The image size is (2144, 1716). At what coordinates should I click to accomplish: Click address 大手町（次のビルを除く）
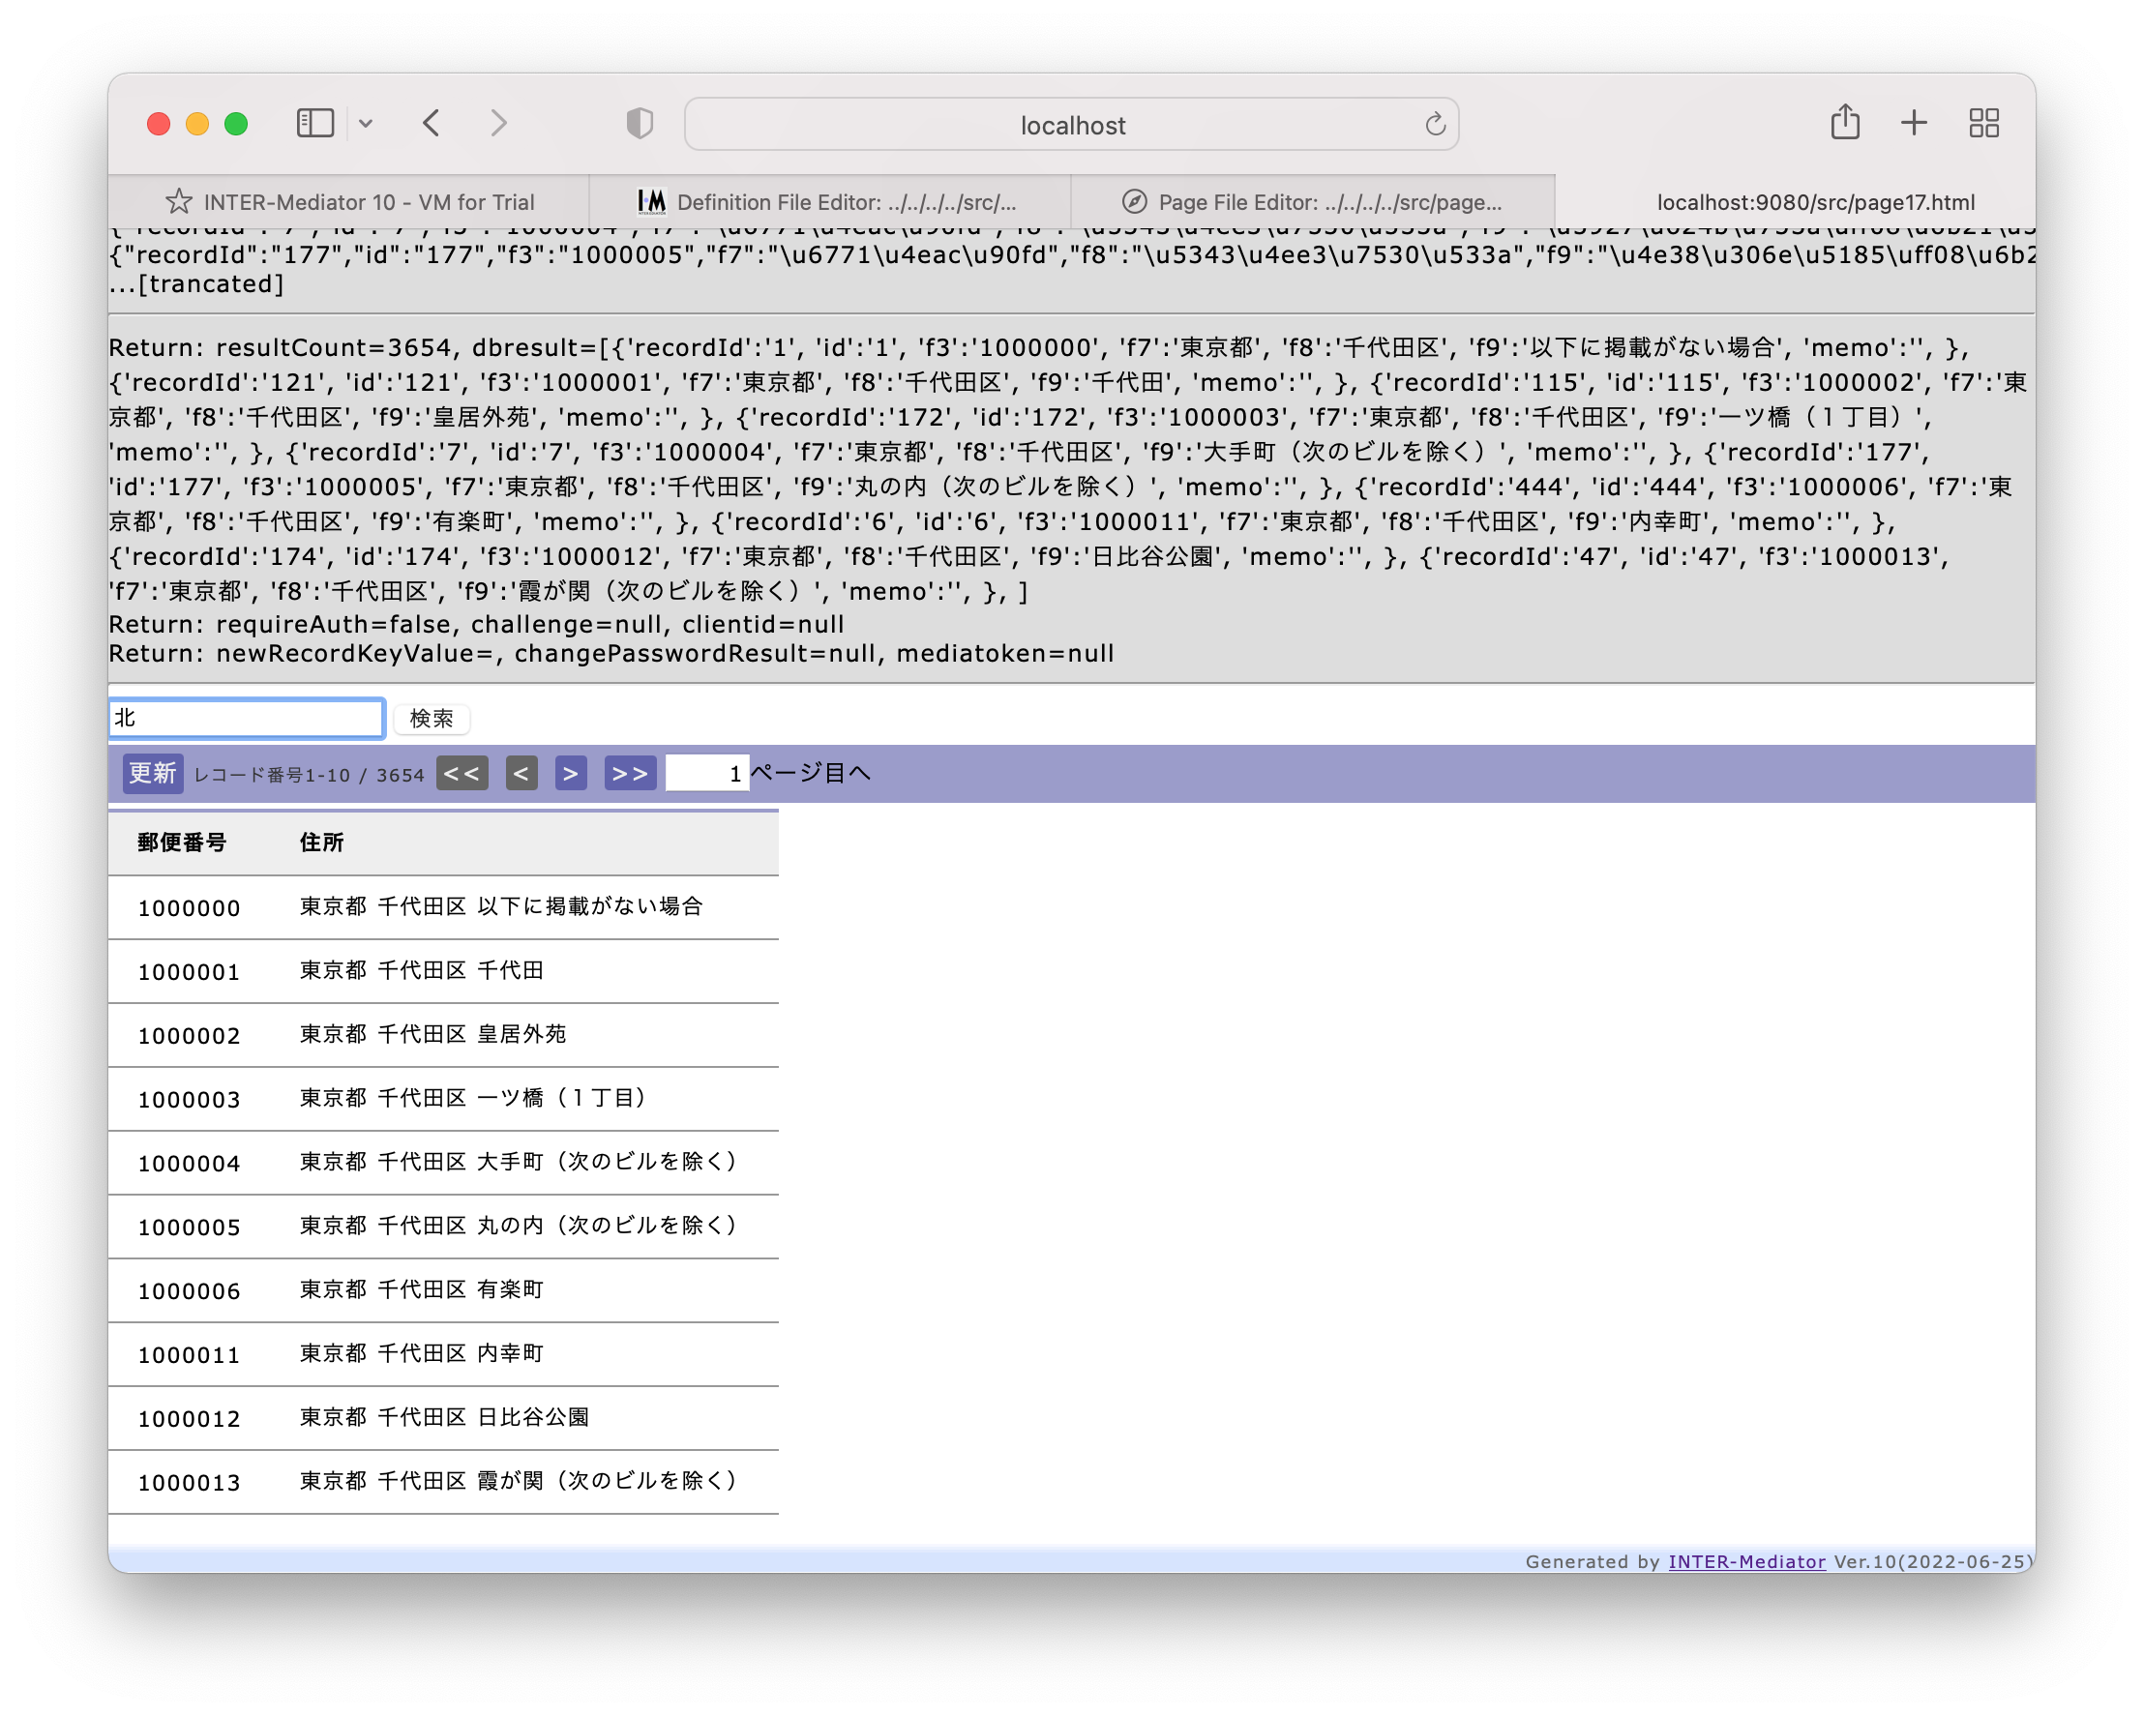click(610, 1161)
